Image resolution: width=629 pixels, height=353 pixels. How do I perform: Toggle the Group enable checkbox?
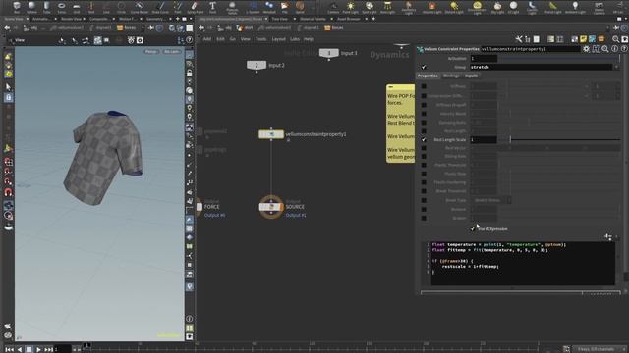pos(424,67)
